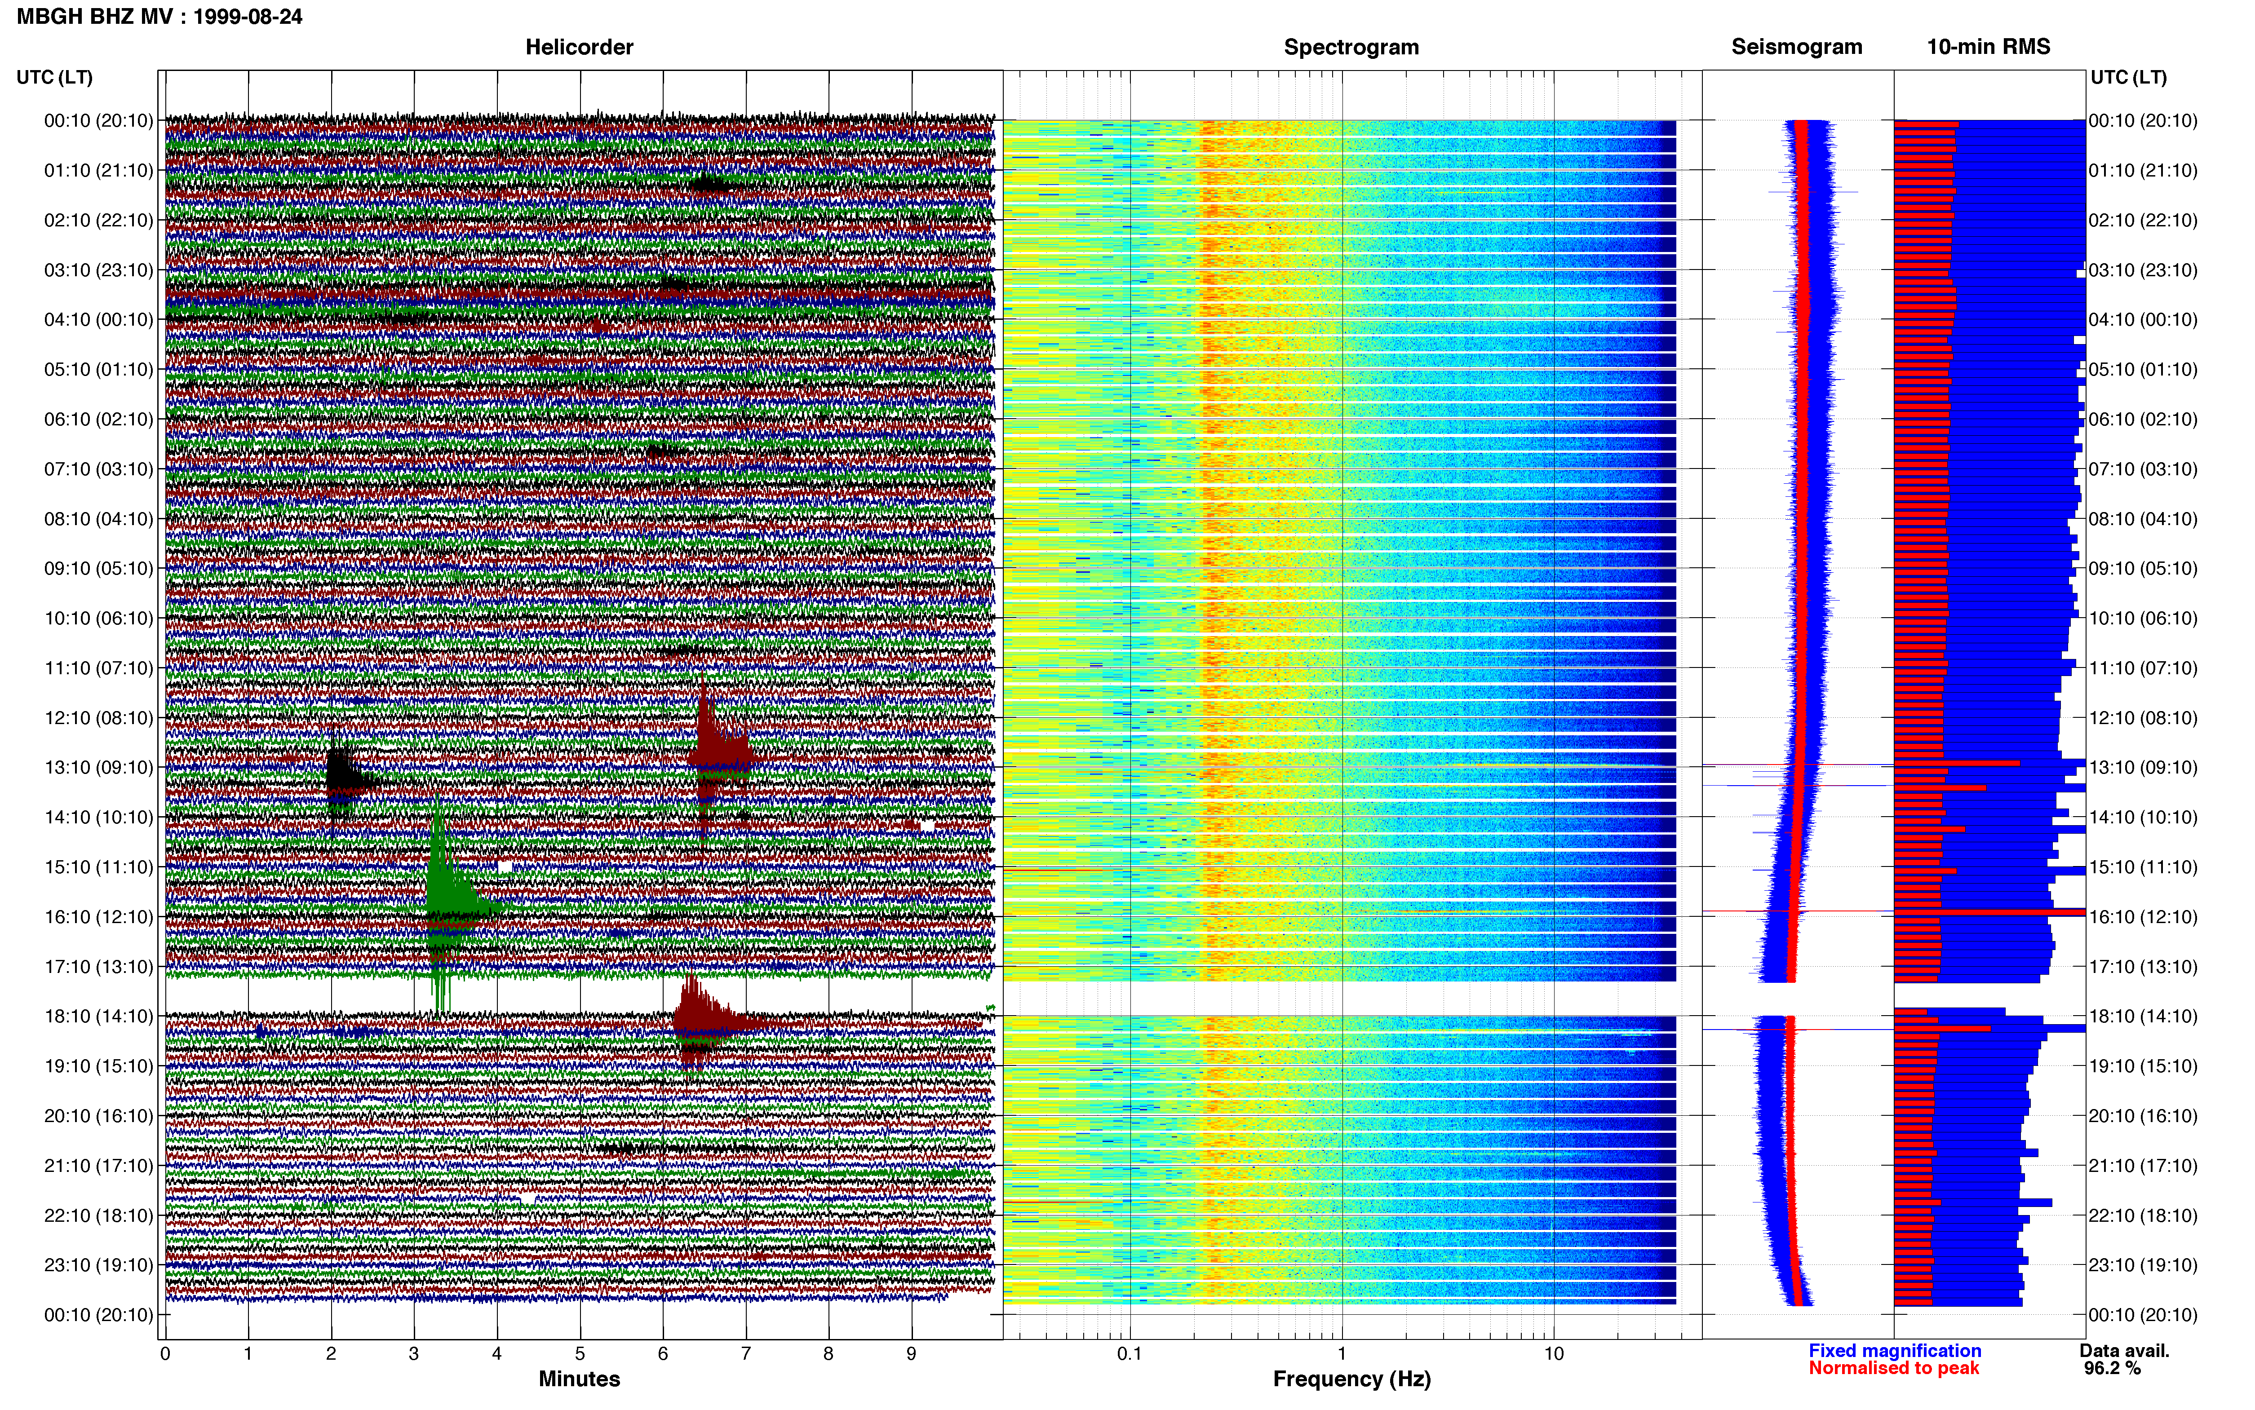Click RMS-side time label "19:10 (15:10)"
Viewport: 2255px width, 1410px height.
(x=2143, y=1066)
